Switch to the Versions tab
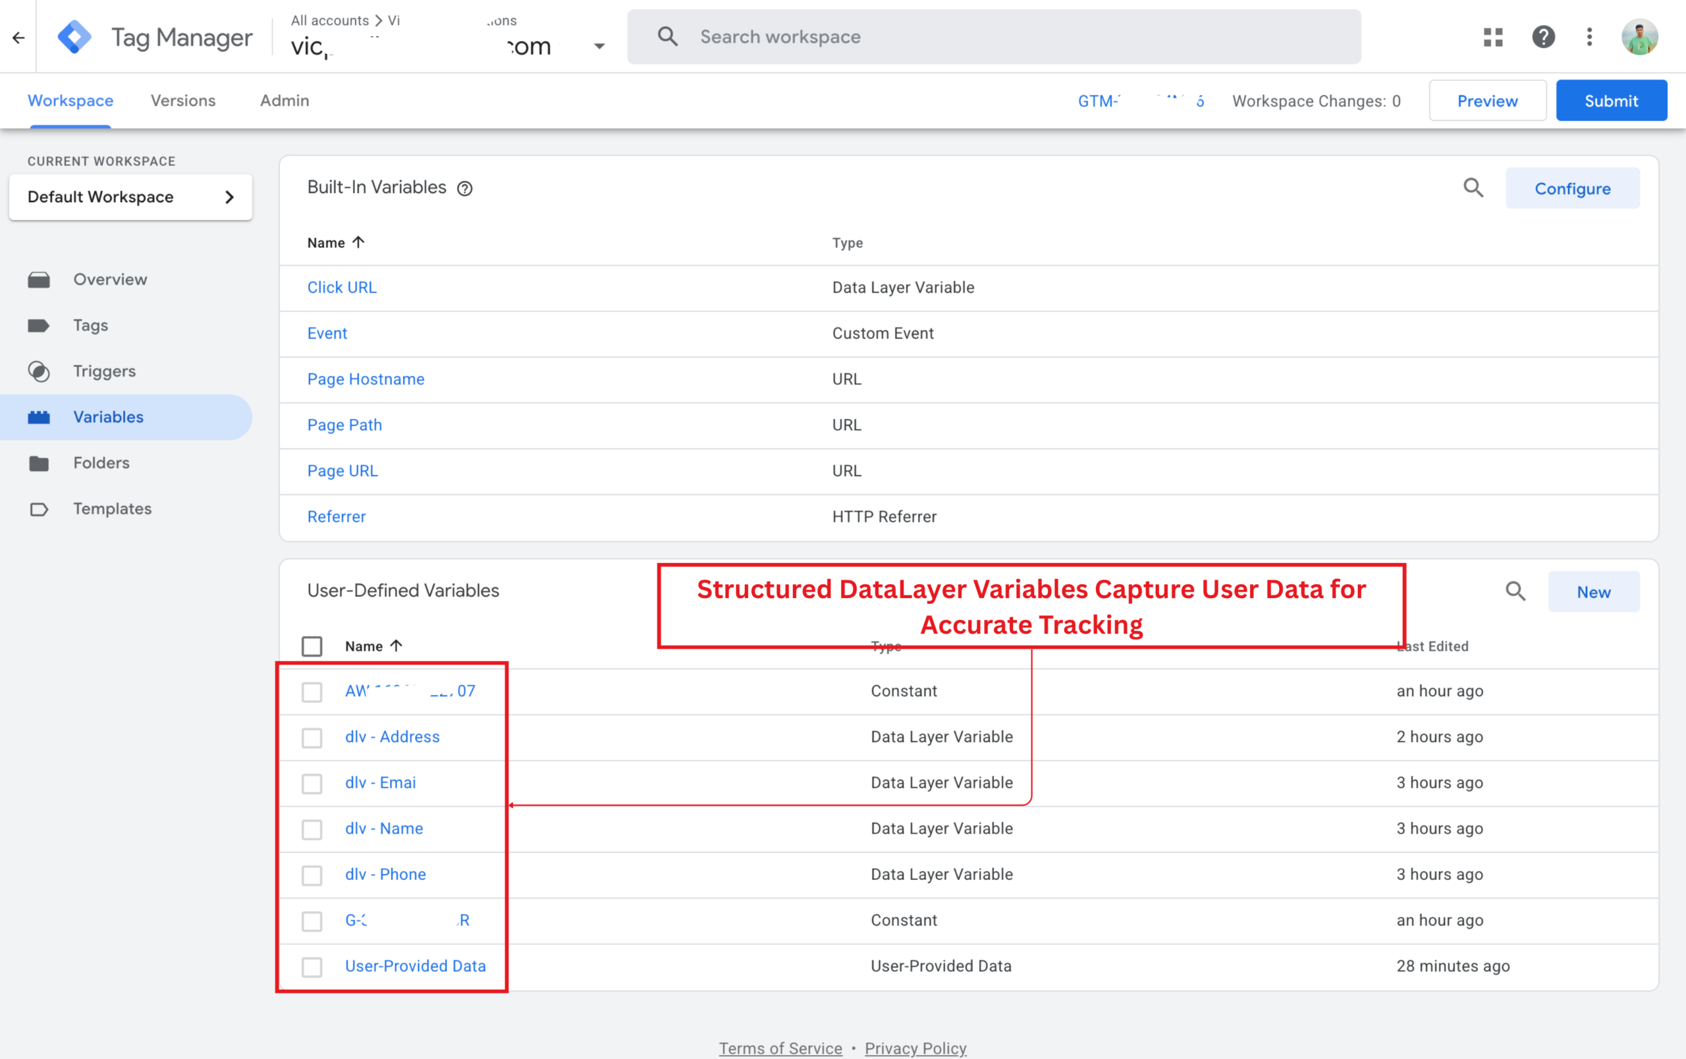 pos(182,101)
